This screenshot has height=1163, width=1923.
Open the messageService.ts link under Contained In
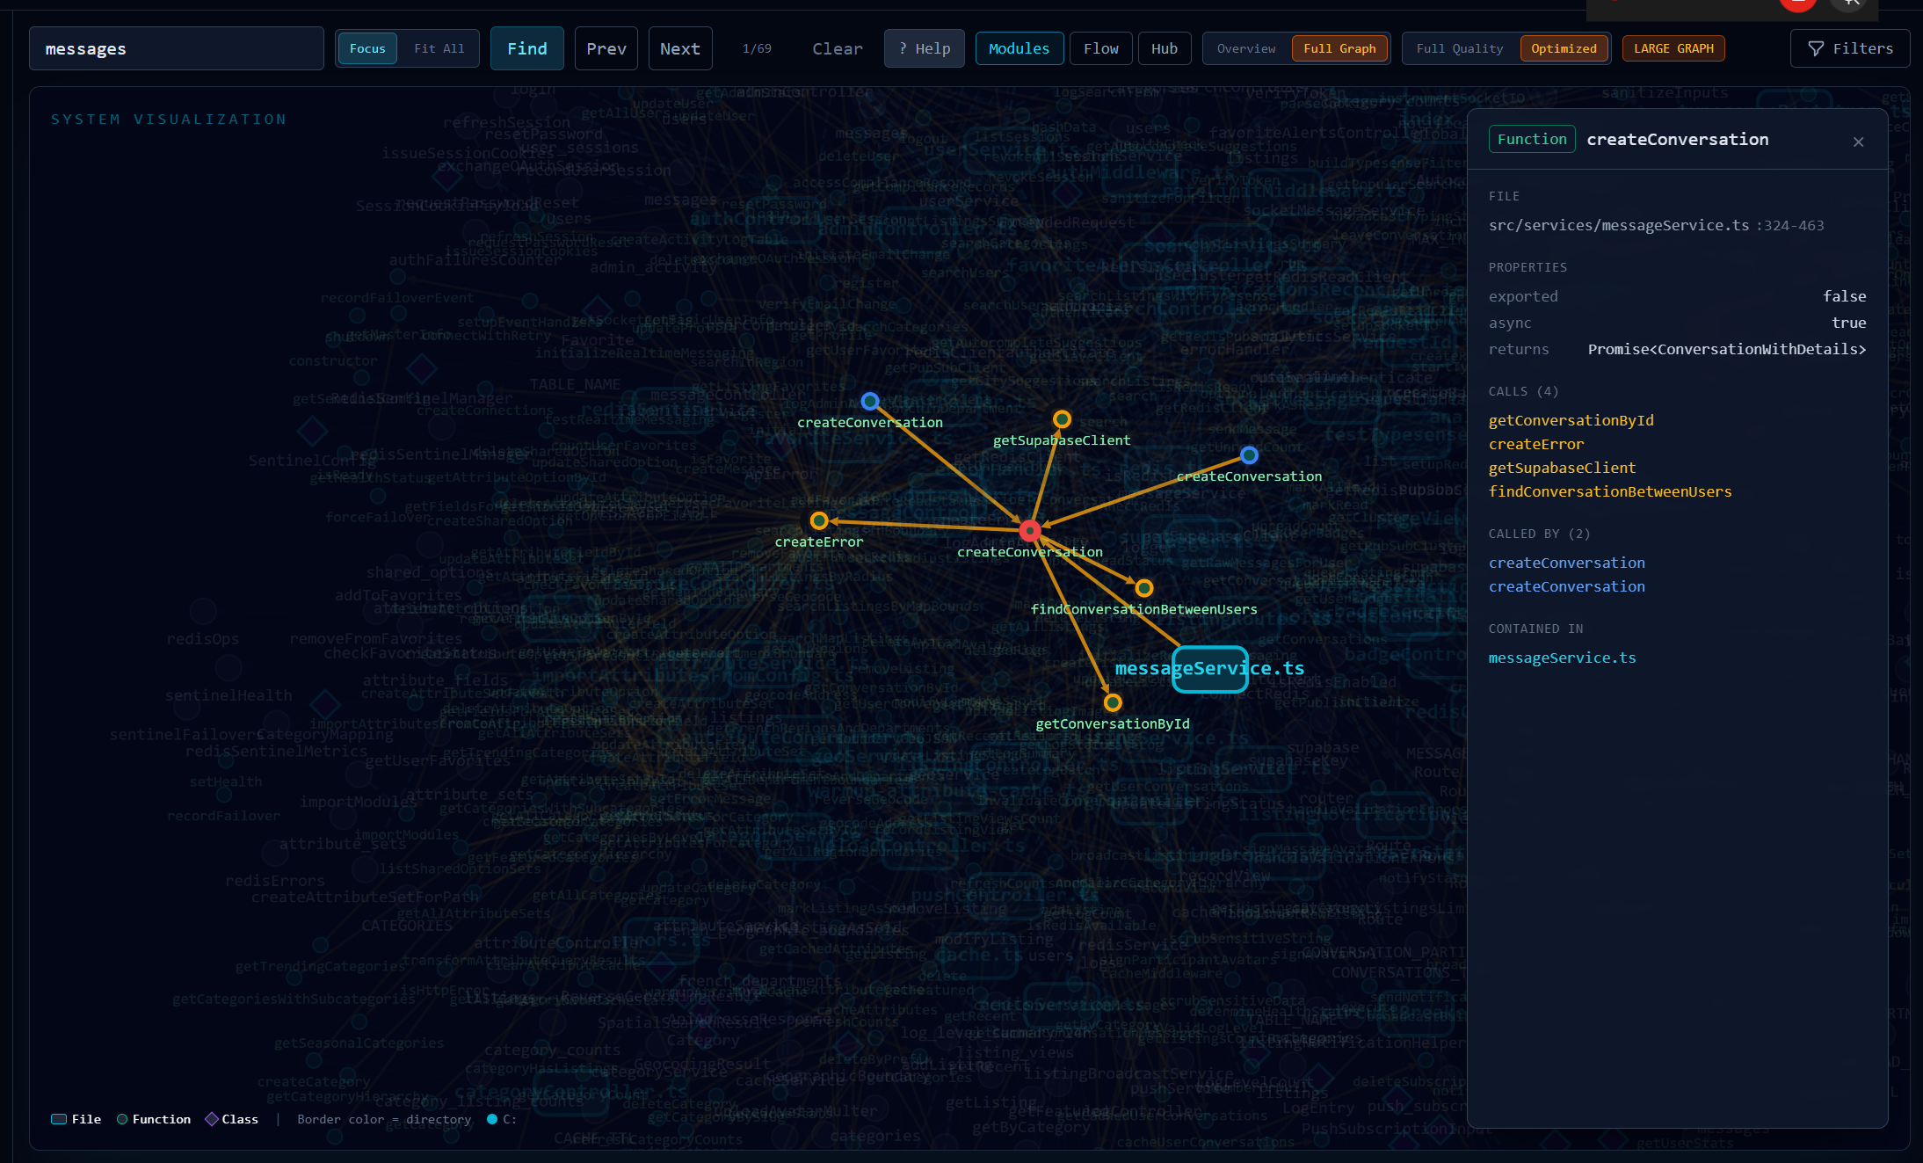pyautogui.click(x=1562, y=658)
